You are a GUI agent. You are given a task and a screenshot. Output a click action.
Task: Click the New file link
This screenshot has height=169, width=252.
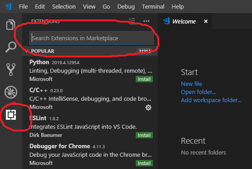(191, 84)
